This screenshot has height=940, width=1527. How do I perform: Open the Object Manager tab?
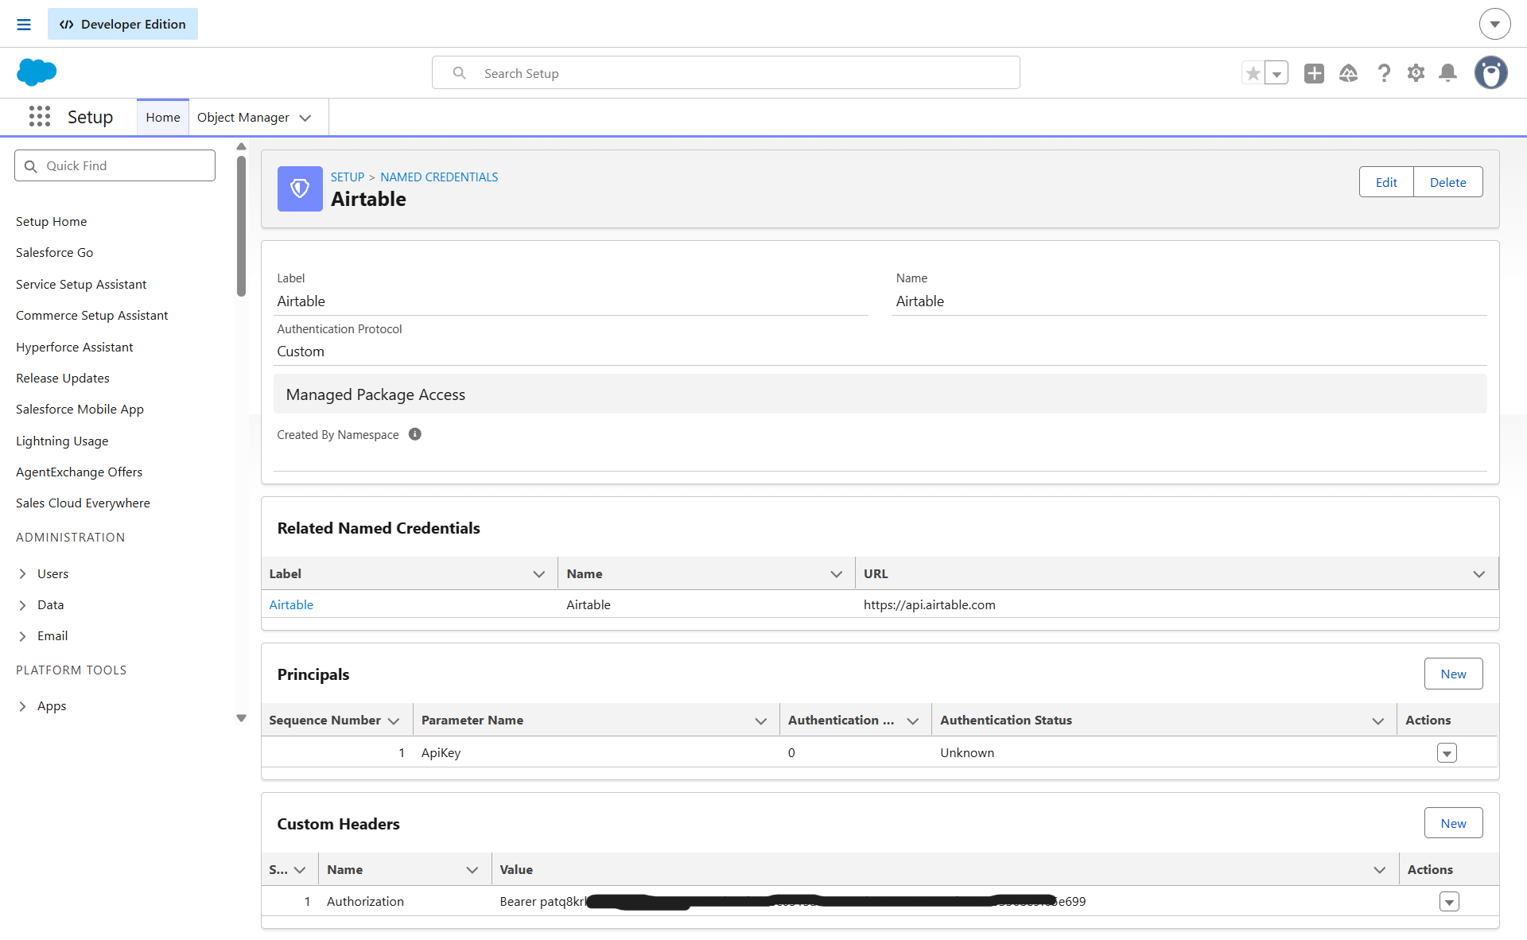(243, 117)
